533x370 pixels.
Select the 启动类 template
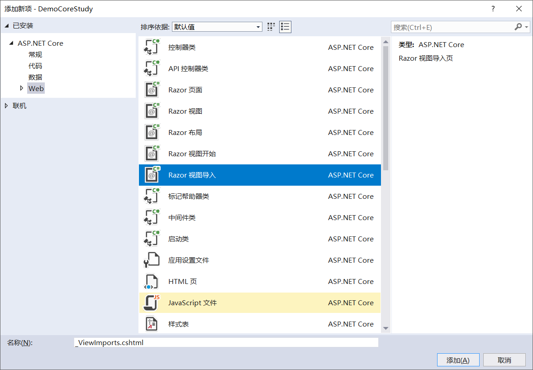click(260, 239)
